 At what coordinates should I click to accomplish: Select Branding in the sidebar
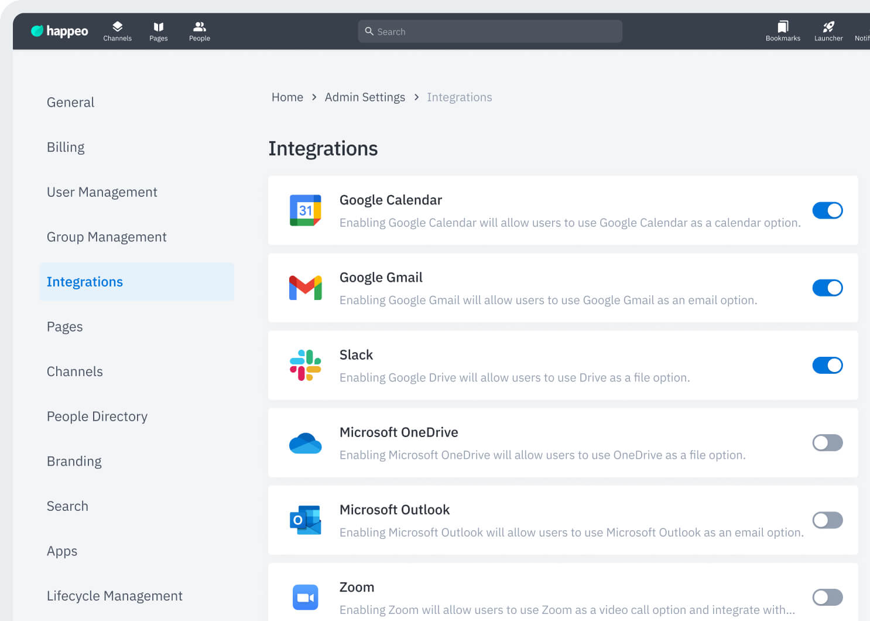pyautogui.click(x=74, y=461)
